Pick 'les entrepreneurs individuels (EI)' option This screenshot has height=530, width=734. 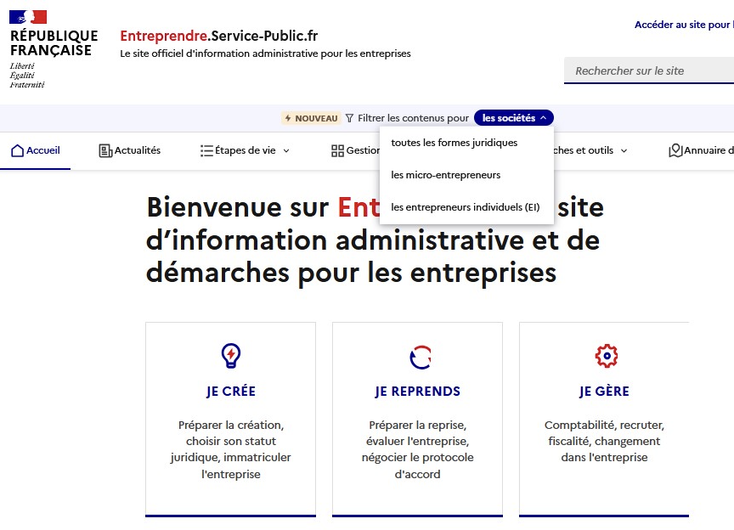(x=465, y=207)
